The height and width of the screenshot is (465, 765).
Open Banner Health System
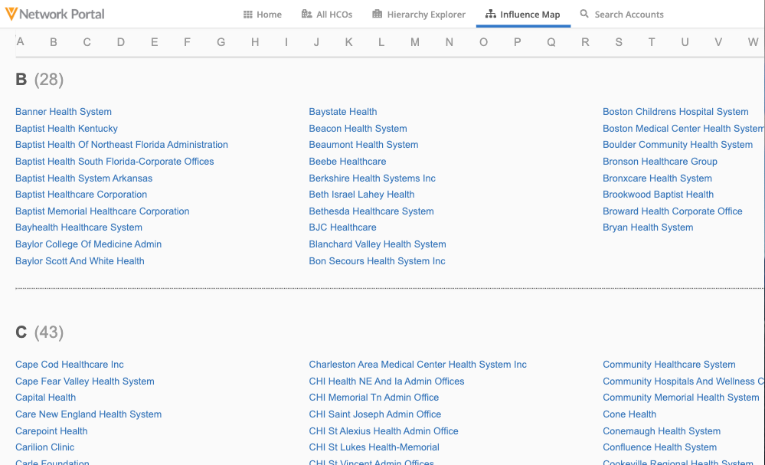click(x=64, y=112)
